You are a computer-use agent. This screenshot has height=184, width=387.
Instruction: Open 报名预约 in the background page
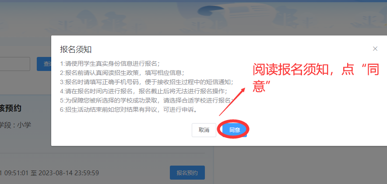187,173
